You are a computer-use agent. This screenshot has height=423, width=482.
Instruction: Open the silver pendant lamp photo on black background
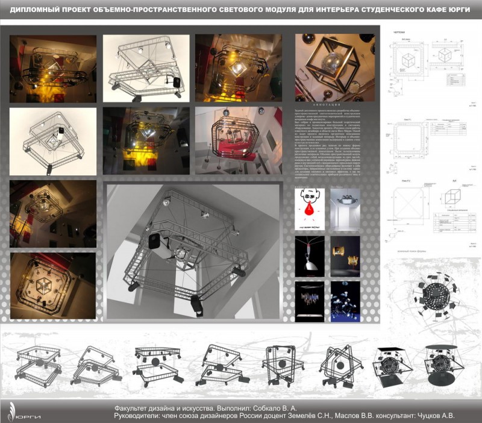pyautogui.click(x=310, y=256)
